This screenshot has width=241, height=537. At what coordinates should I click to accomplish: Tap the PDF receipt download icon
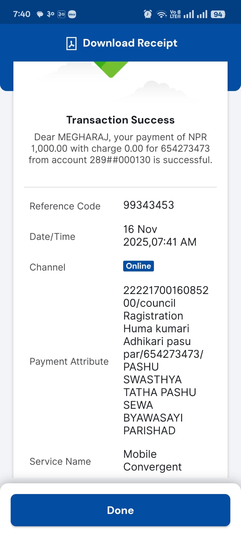tap(71, 43)
